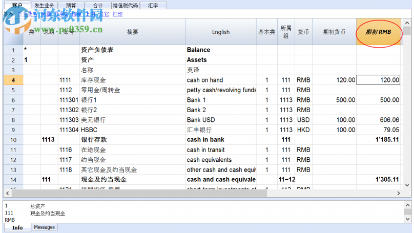Image resolution: width=414 pixels, height=233 pixels.
Task: Select the 账户 tab
Action: pos(17,5)
